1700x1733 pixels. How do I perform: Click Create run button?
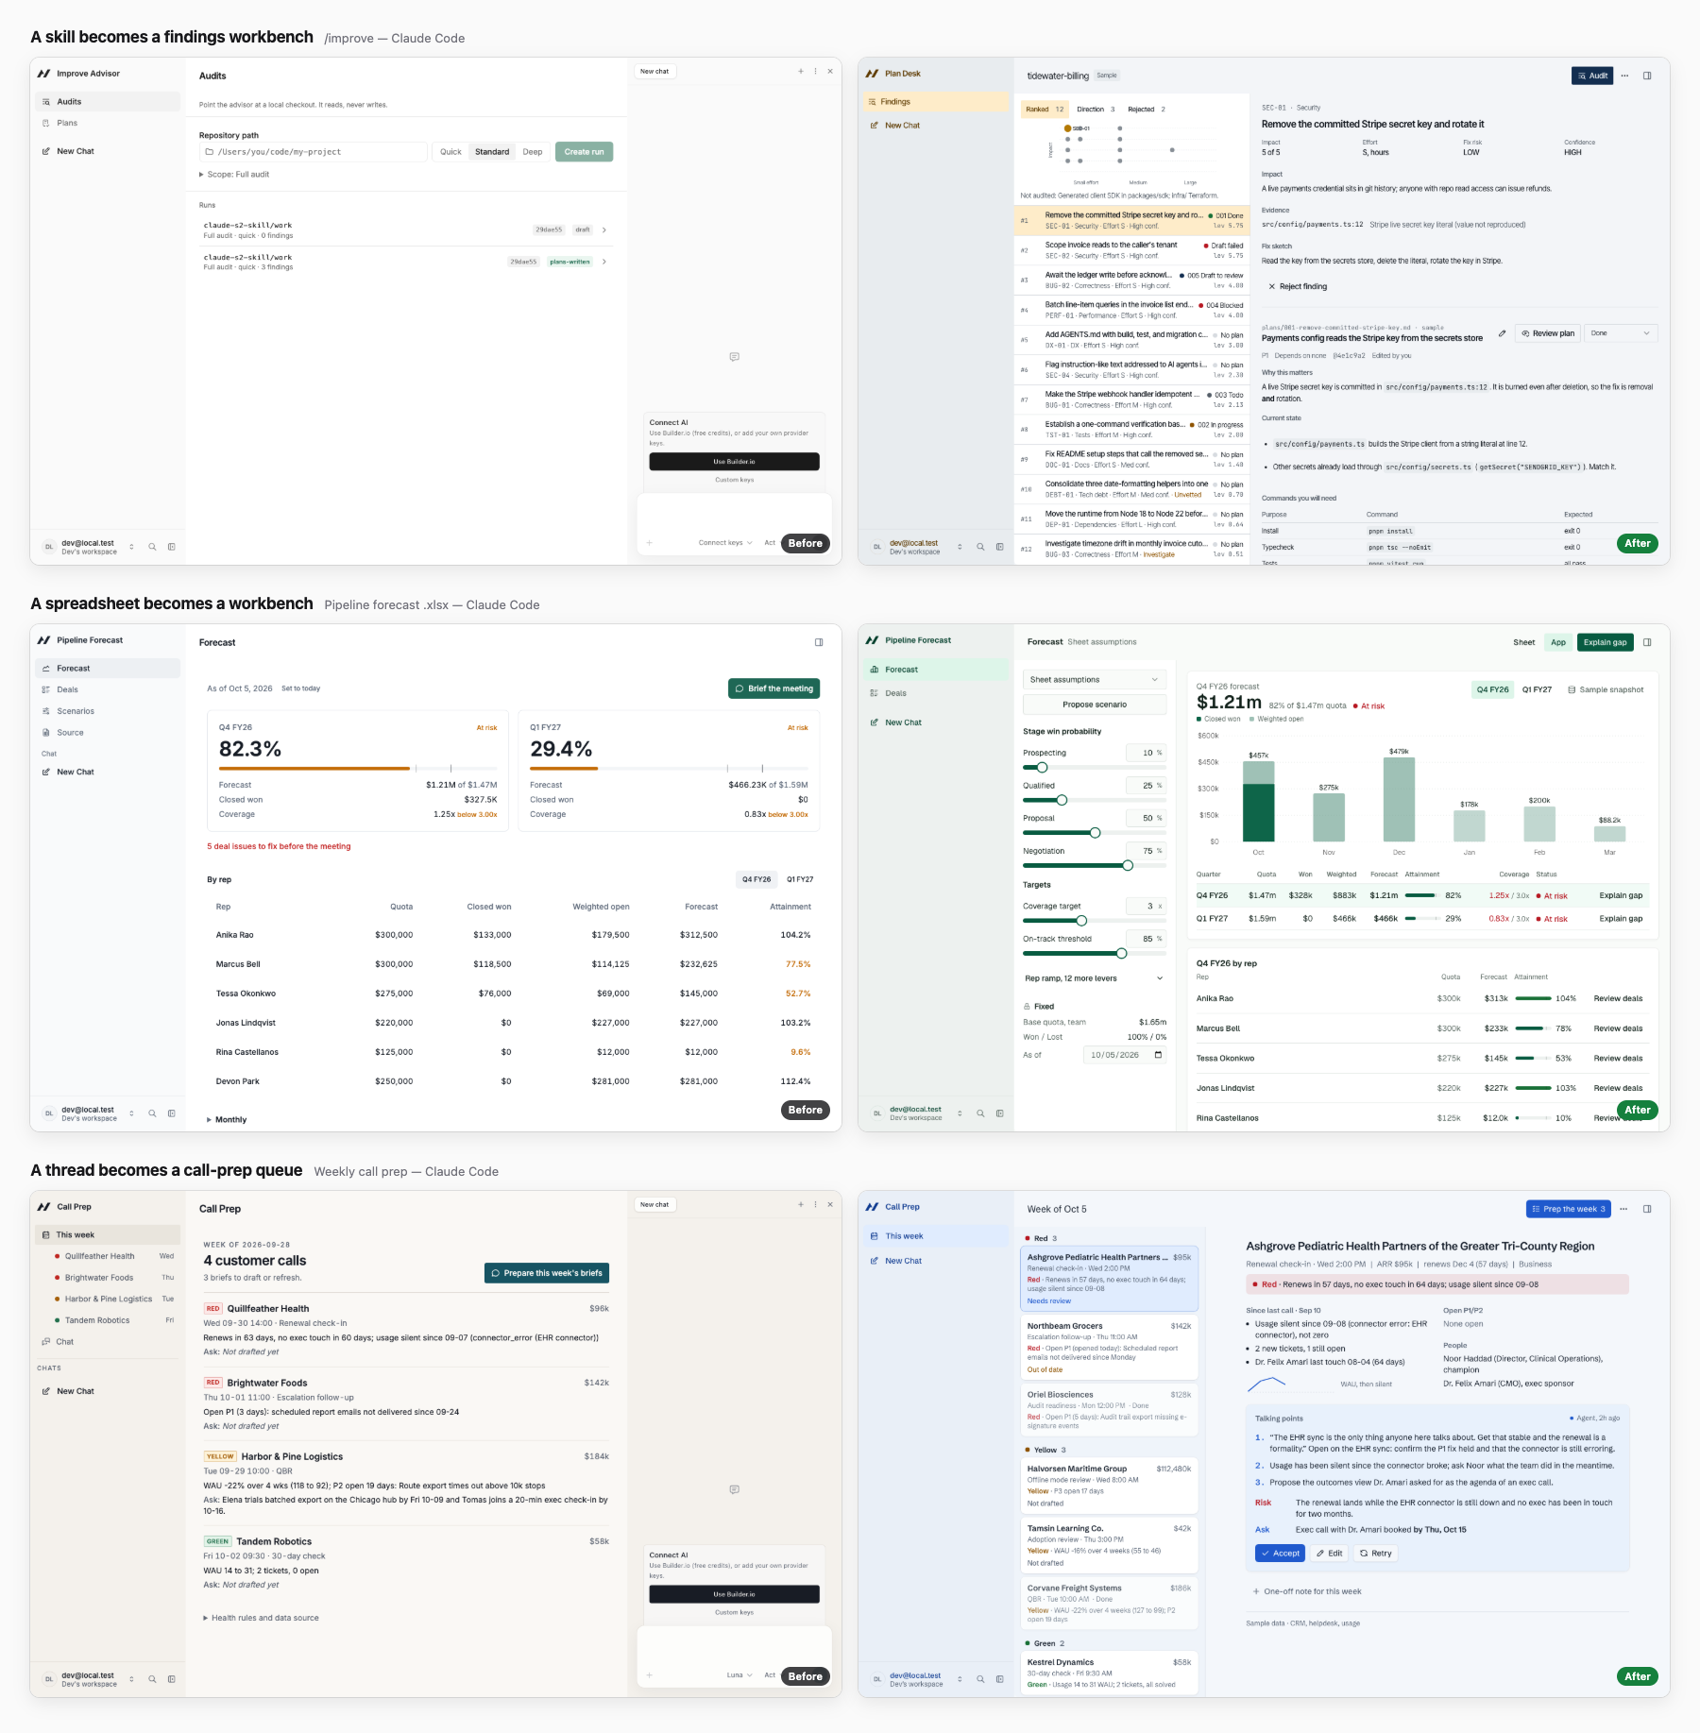pos(584,152)
